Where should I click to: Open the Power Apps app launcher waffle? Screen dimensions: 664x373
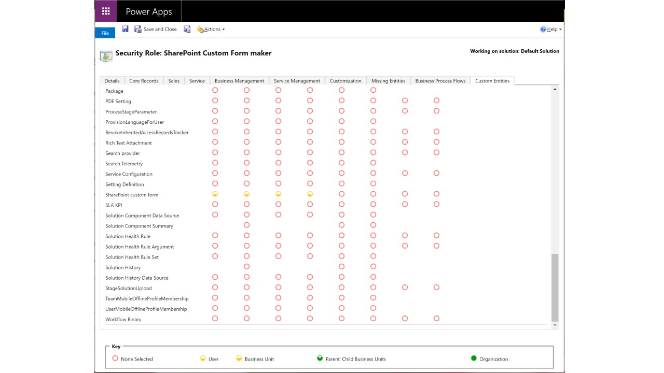click(106, 11)
